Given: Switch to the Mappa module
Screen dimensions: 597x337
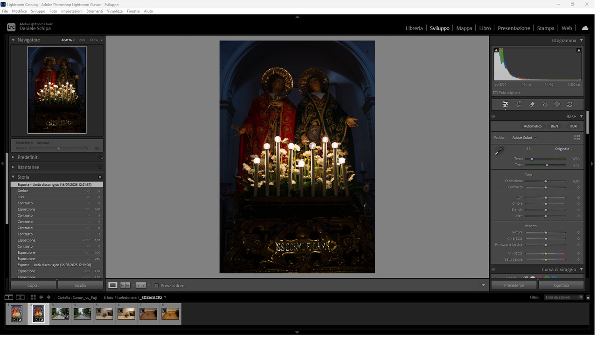Looking at the screenshot, I should [464, 28].
